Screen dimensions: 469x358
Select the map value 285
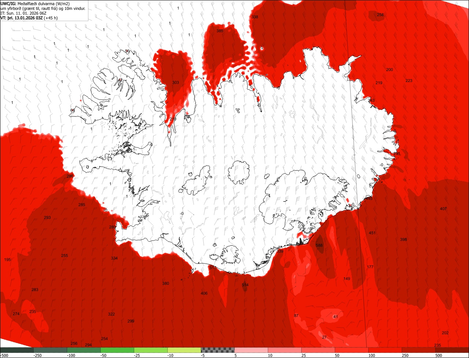tap(82, 205)
